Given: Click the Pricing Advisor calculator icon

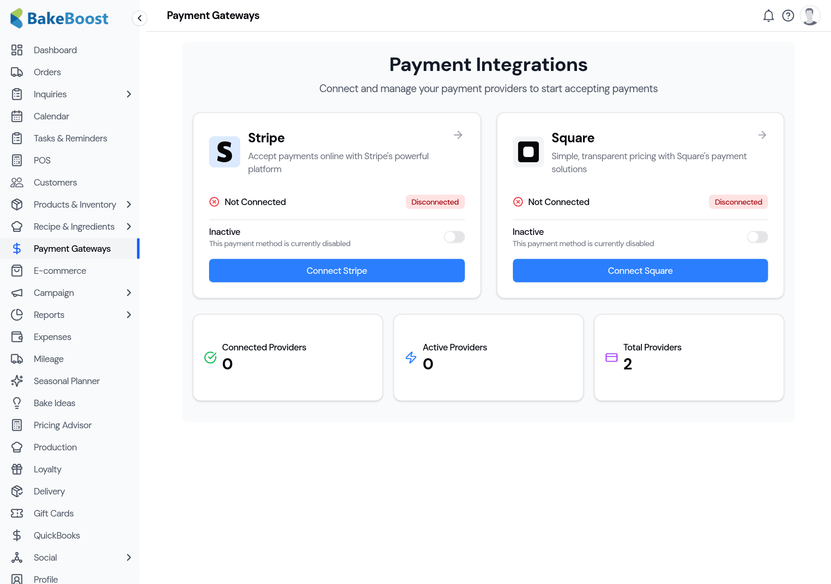Looking at the screenshot, I should 17,425.
